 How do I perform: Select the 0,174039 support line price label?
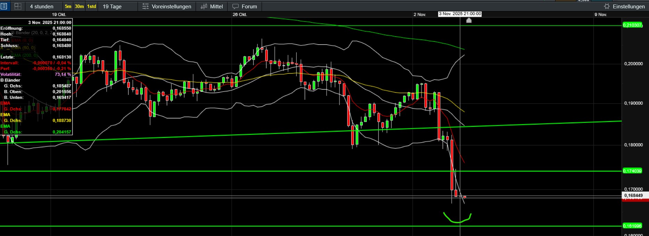632,171
